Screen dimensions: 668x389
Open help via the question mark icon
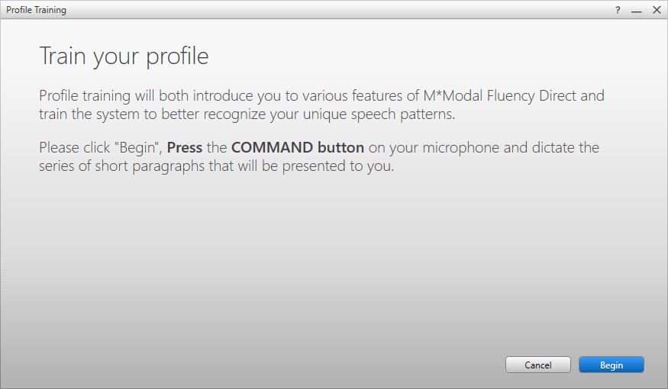(x=618, y=10)
